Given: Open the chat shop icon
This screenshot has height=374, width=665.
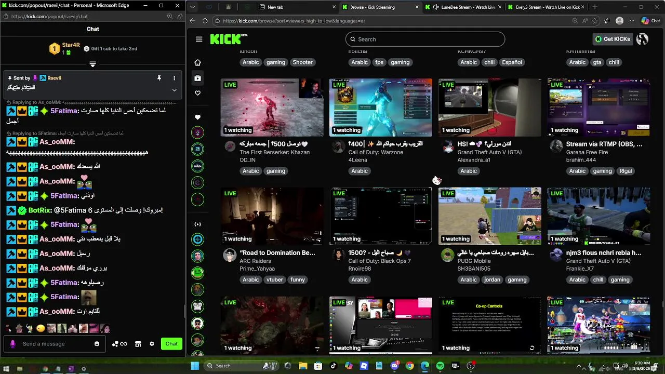Looking at the screenshot, I should pyautogui.click(x=138, y=344).
